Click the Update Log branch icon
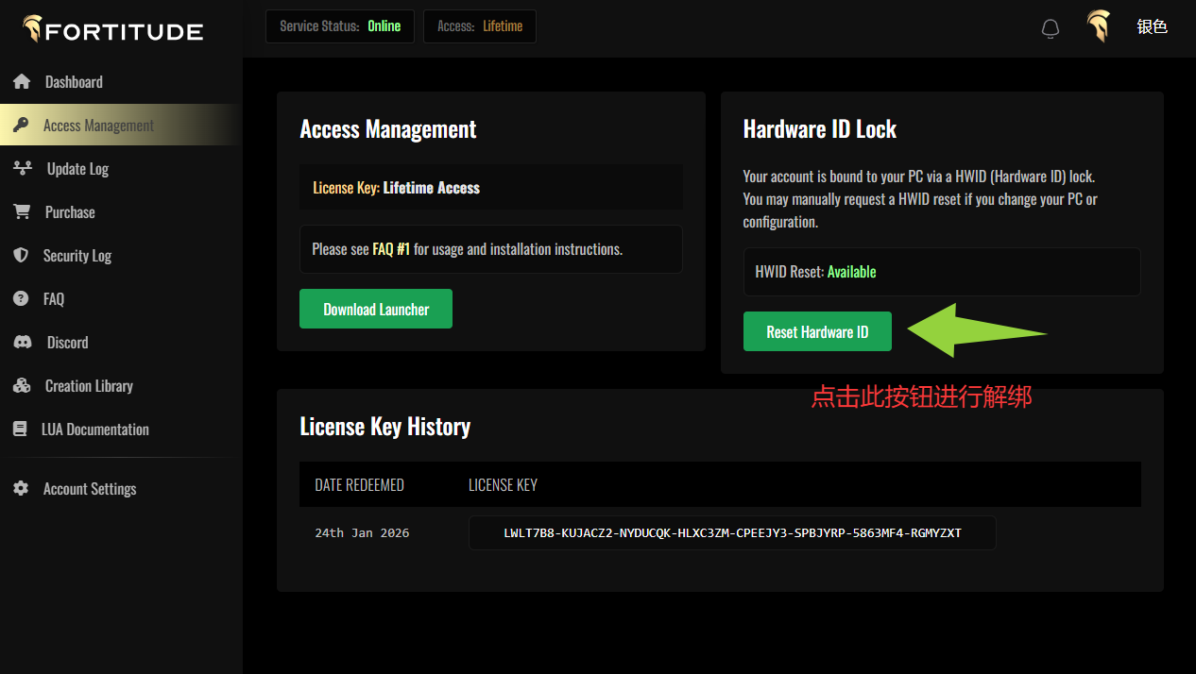The width and height of the screenshot is (1196, 674). pyautogui.click(x=23, y=168)
